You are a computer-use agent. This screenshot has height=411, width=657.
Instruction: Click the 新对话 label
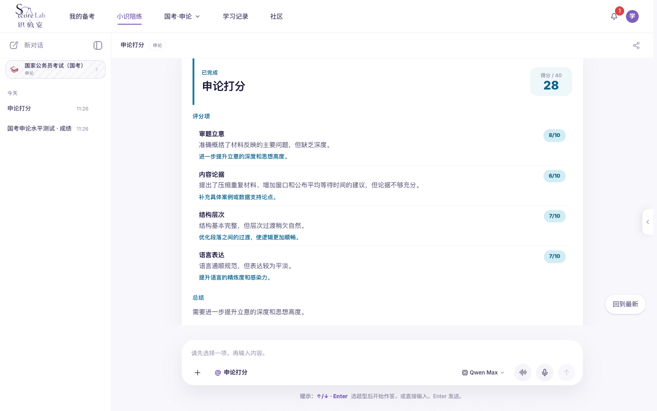pos(34,45)
